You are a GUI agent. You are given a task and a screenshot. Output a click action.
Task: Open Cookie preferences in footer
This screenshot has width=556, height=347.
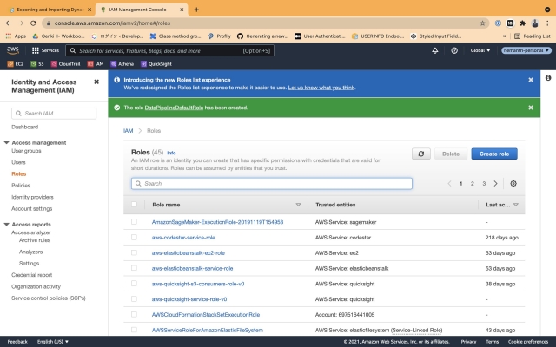(x=528, y=342)
